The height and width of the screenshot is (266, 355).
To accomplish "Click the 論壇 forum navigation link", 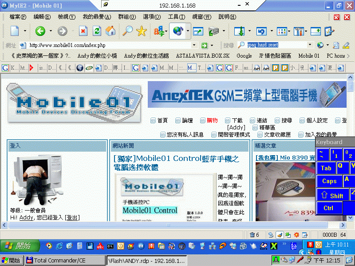I will click(x=187, y=120).
